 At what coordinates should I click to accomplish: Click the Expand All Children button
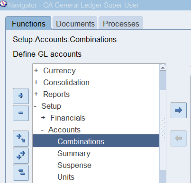[21, 139]
